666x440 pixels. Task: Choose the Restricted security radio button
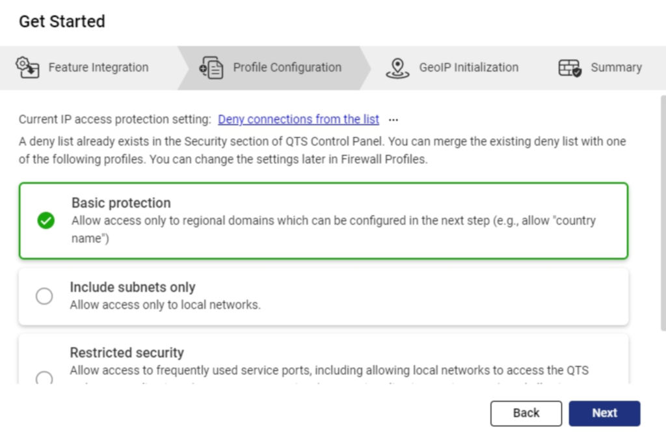[x=44, y=378]
